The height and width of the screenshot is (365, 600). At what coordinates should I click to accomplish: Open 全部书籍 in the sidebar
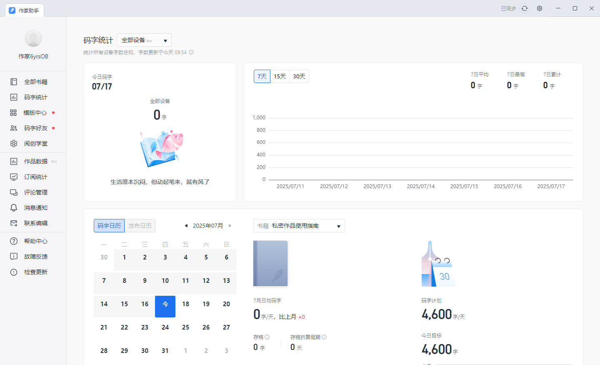click(35, 82)
